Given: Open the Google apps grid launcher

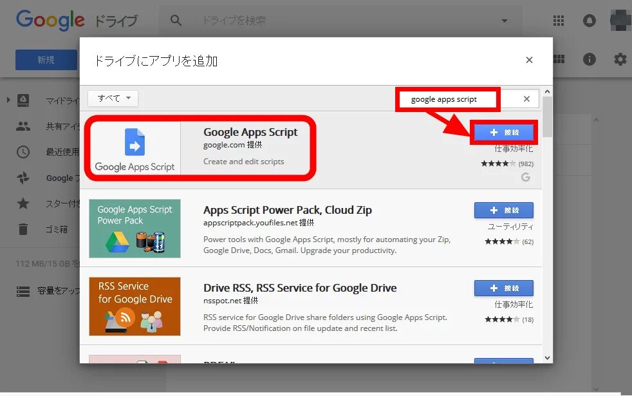Looking at the screenshot, I should 559,20.
